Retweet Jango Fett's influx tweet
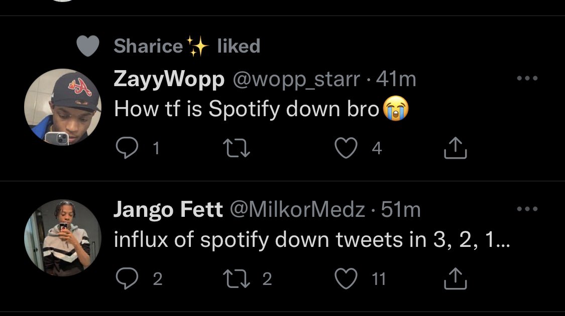 point(235,278)
